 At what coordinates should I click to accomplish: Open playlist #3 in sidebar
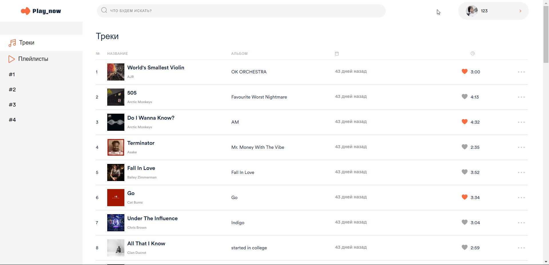tap(12, 105)
